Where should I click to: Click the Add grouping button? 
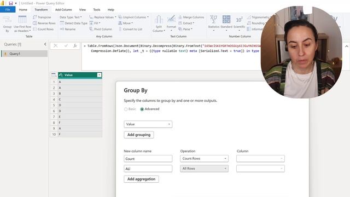139,135
